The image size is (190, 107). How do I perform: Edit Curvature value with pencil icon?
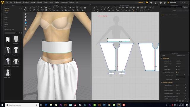(x=184, y=75)
